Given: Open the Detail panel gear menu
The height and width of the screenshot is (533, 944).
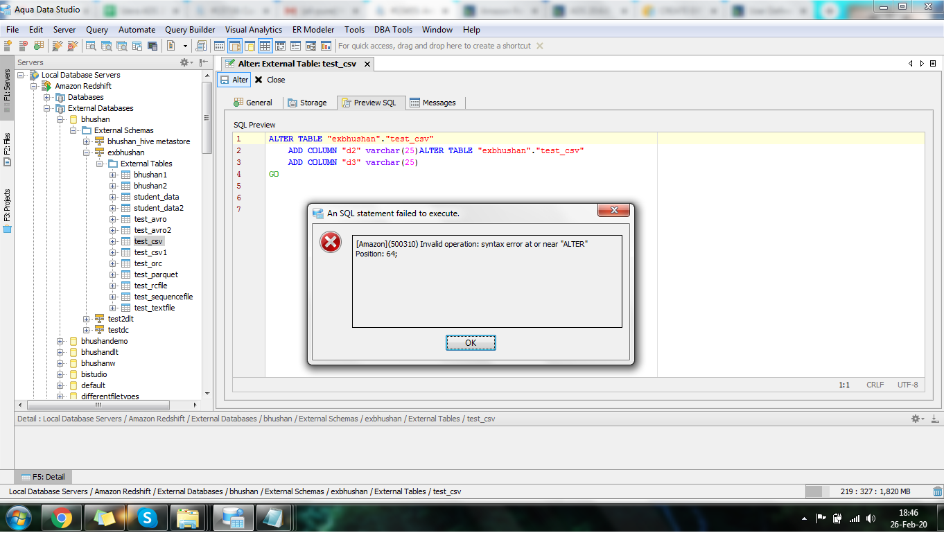Looking at the screenshot, I should 917,419.
